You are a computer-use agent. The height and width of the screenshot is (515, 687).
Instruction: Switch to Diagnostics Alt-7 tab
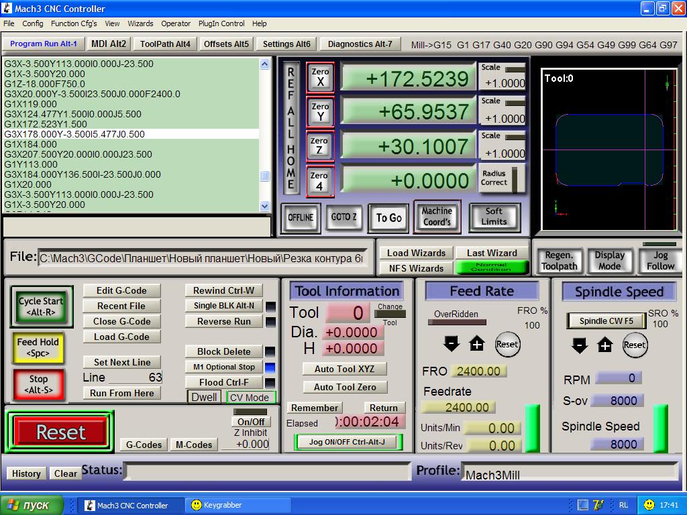click(x=360, y=44)
